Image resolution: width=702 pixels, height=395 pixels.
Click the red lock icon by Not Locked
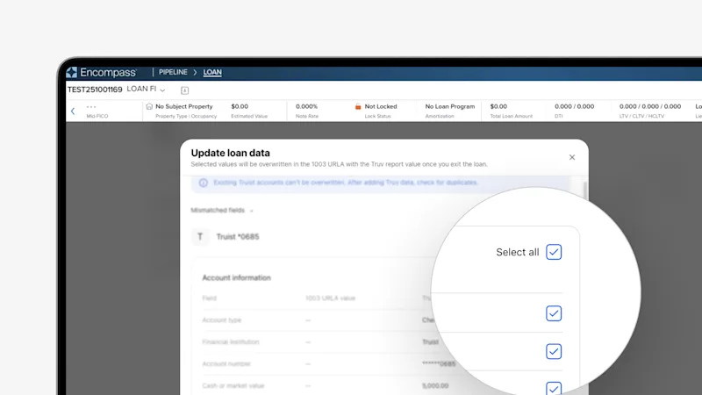pos(358,106)
